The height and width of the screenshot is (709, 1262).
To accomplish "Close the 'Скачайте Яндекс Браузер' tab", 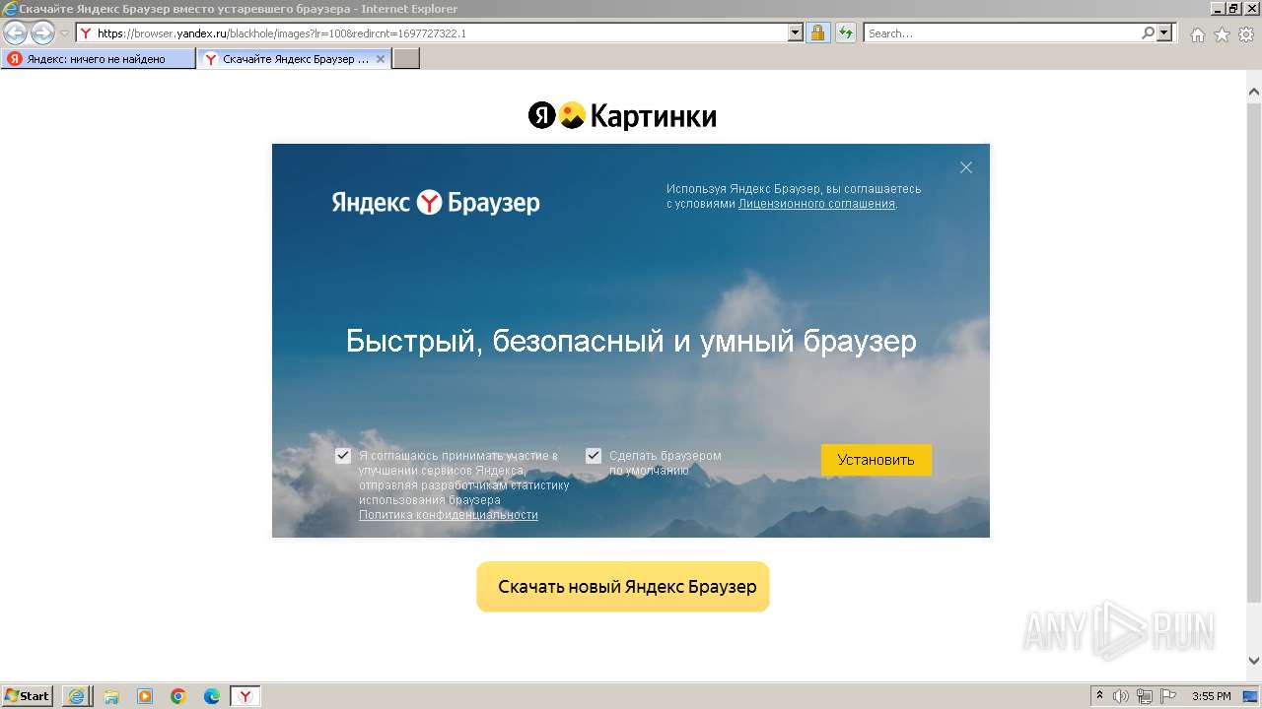I will 381,59.
